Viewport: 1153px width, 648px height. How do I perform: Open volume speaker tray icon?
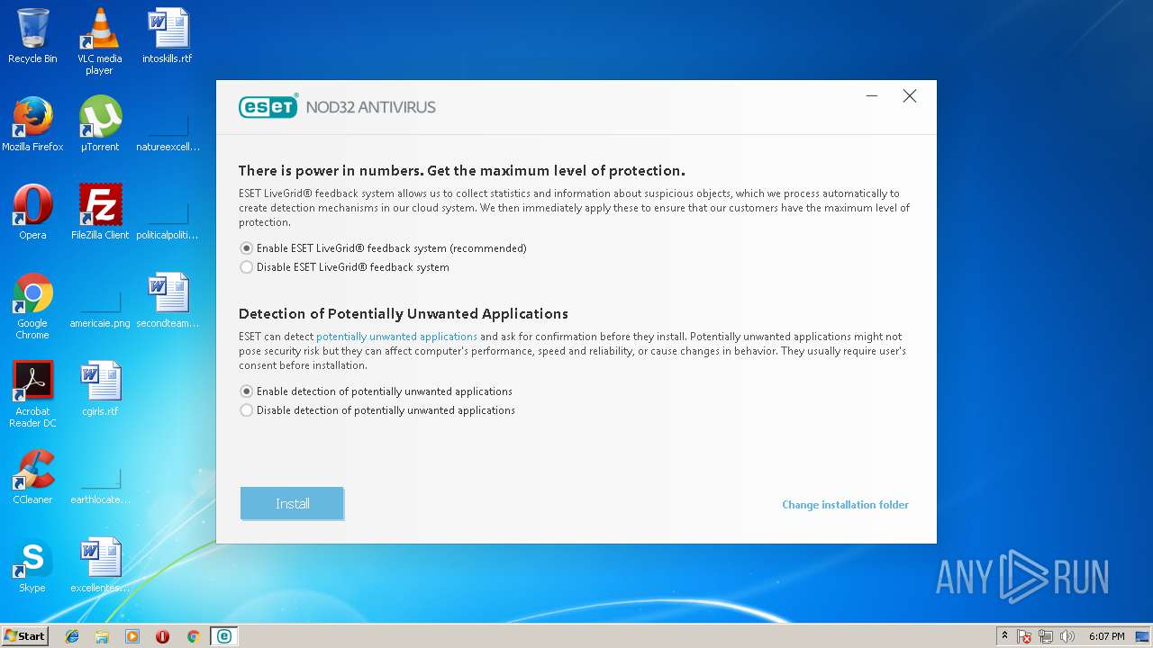[1067, 636]
